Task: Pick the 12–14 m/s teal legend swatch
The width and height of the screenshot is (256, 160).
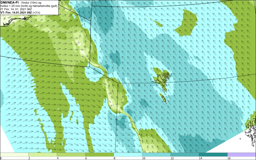Action: point(185,154)
